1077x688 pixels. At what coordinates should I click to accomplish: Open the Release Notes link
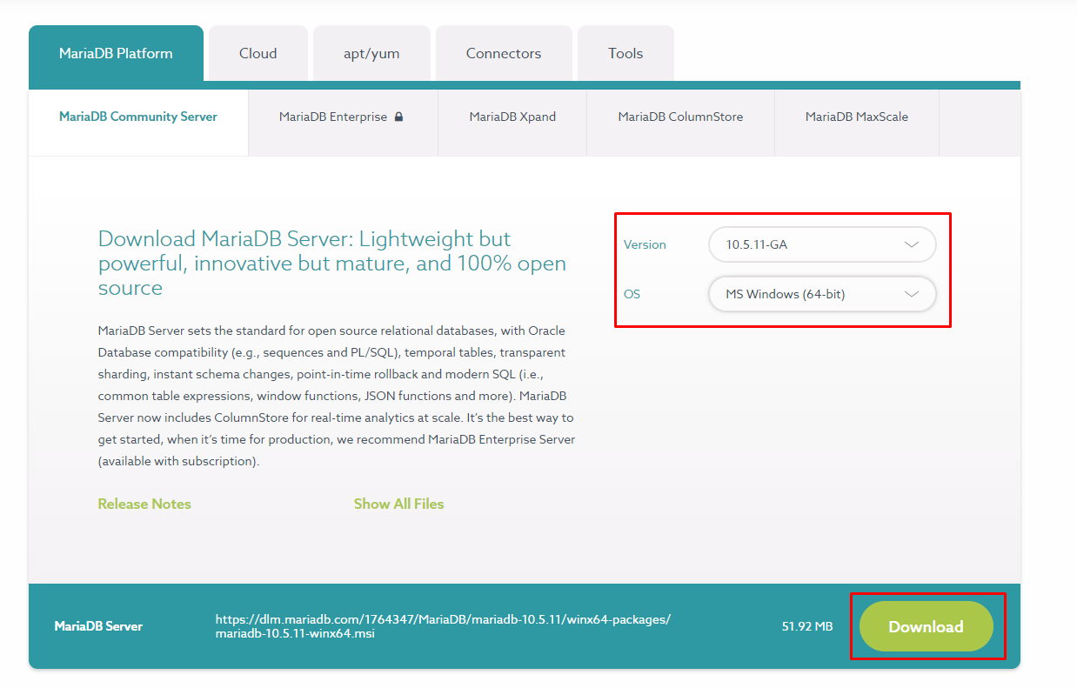pyautogui.click(x=144, y=504)
